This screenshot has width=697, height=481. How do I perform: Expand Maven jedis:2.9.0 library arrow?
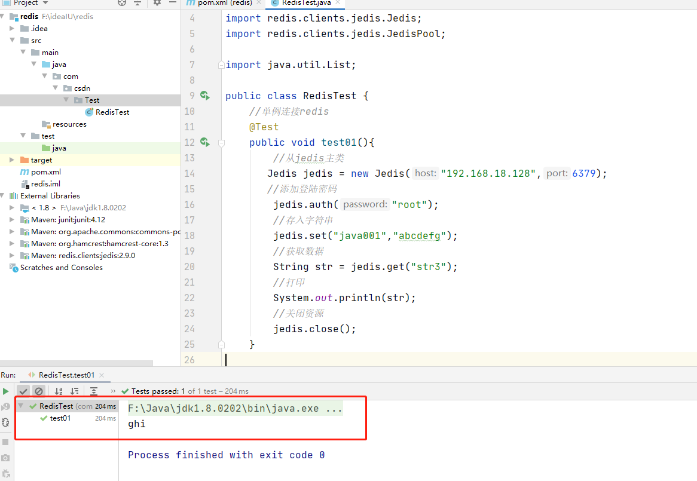pyautogui.click(x=12, y=256)
